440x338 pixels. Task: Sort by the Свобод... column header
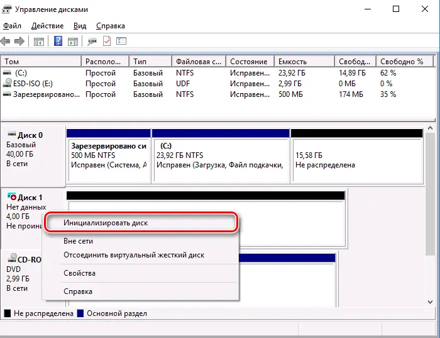(x=355, y=62)
